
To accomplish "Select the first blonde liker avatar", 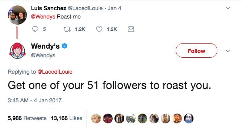I will 96,118.
